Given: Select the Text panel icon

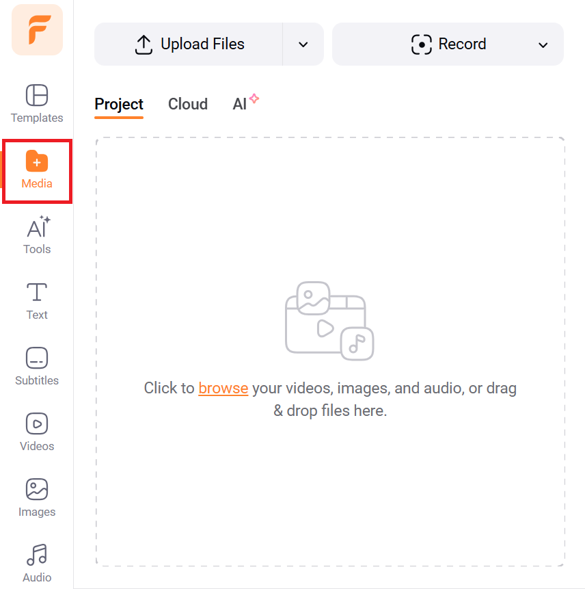Looking at the screenshot, I should coord(37,301).
